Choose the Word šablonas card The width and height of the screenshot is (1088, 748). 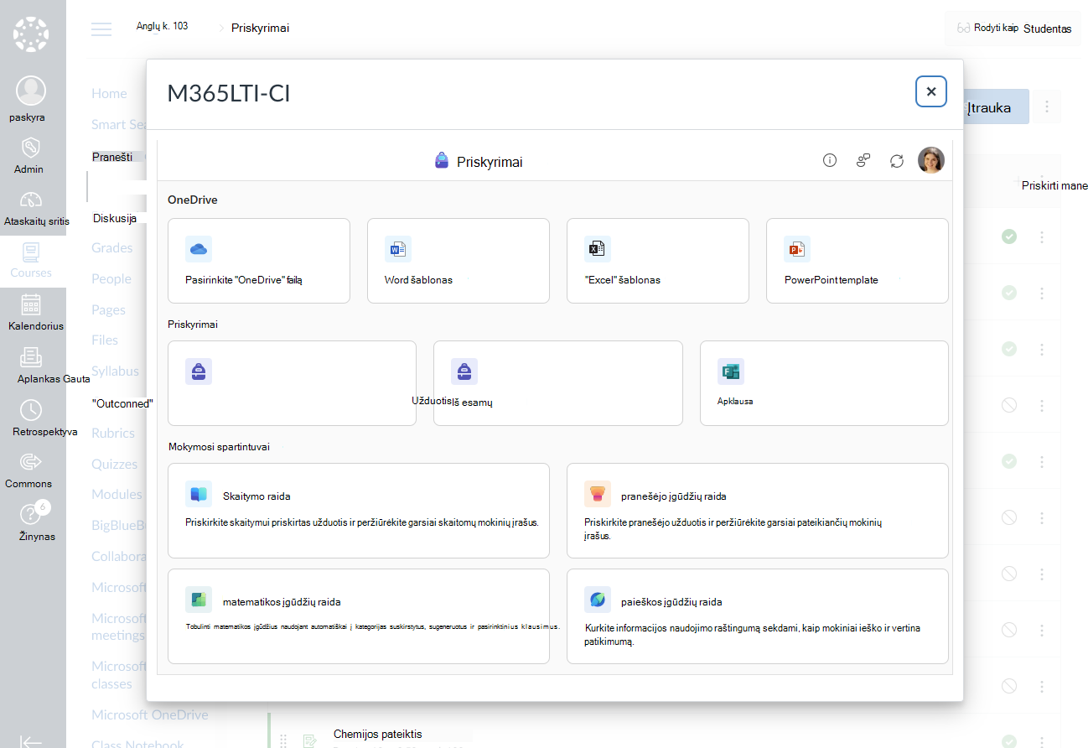pos(459,261)
